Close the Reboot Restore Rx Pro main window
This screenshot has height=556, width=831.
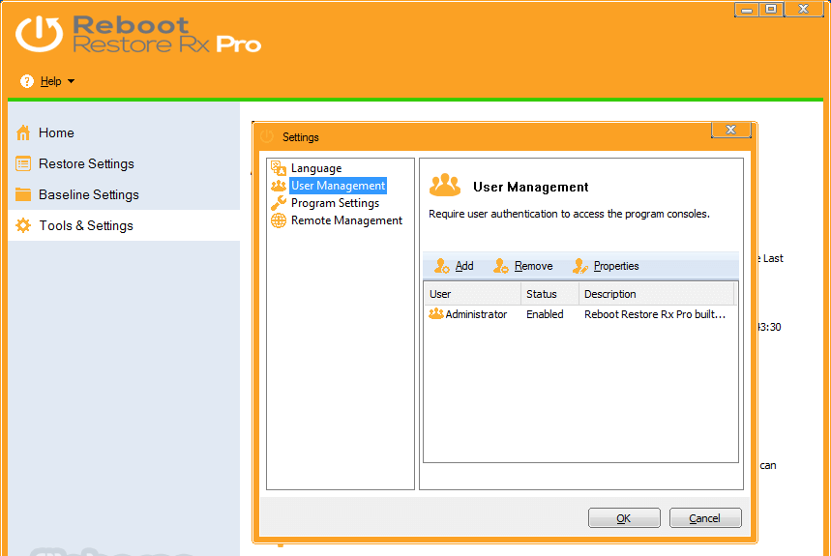click(804, 9)
